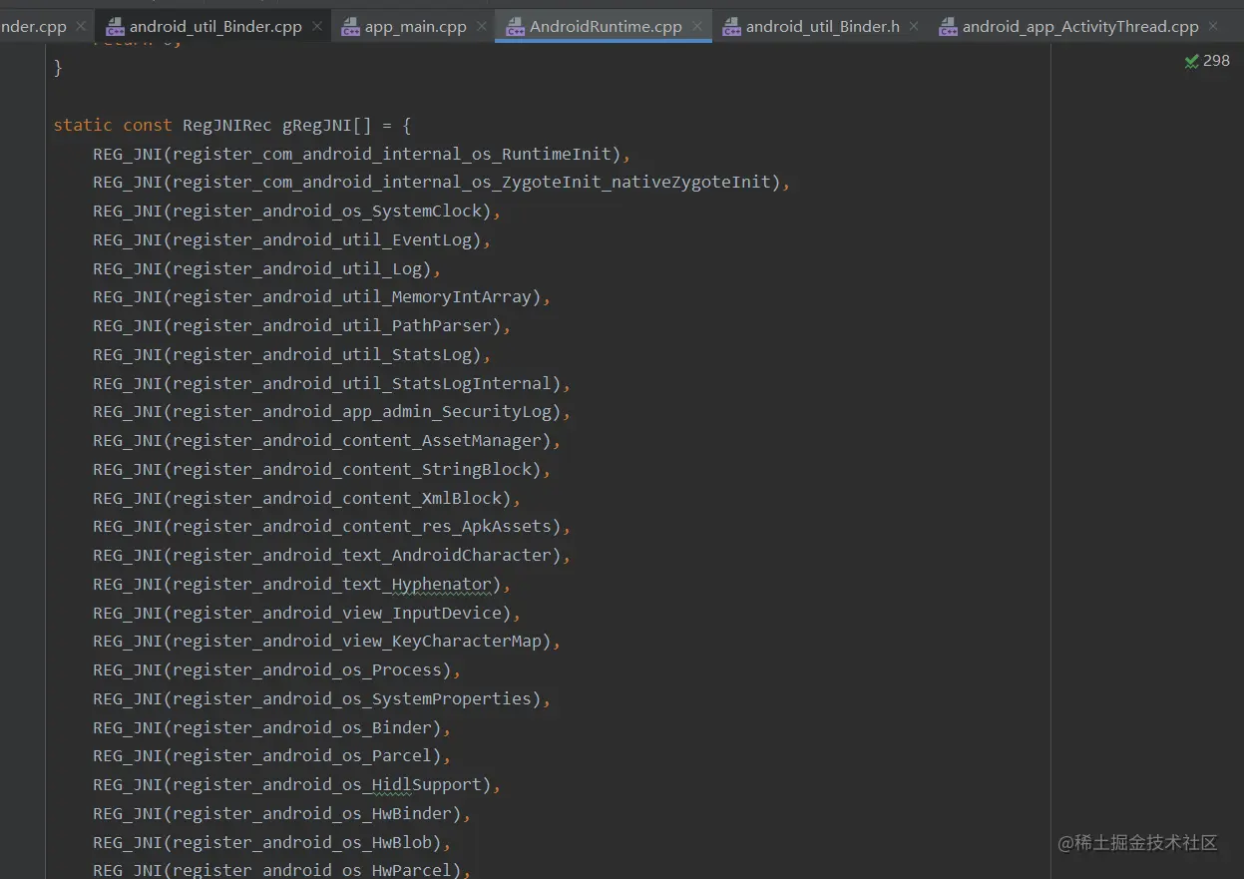
Task: Click register_android_os_Parcel line
Action: pyautogui.click(x=272, y=755)
